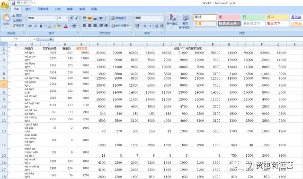Top align cell contents
303x179 pixels.
[x=84, y=18]
